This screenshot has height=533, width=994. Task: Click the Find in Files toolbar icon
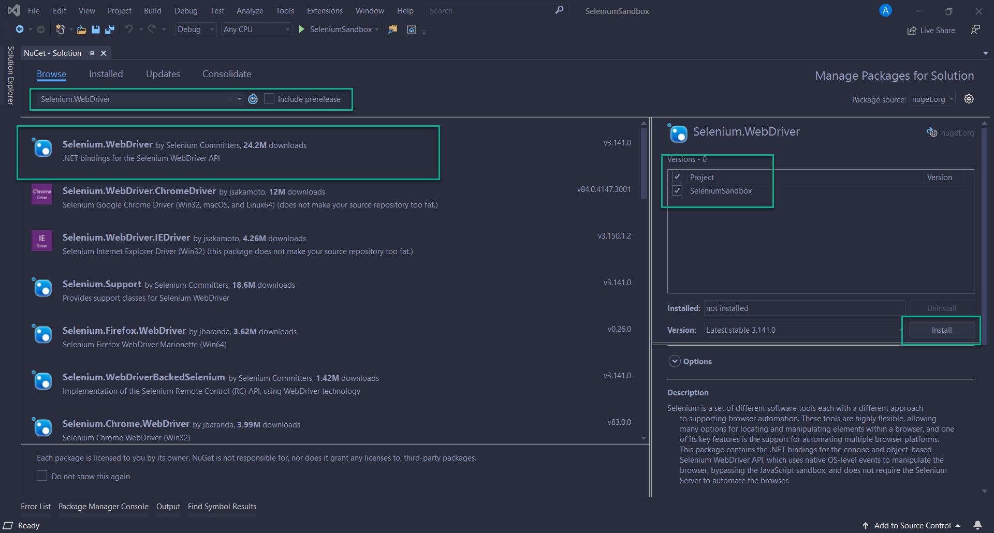click(x=393, y=29)
